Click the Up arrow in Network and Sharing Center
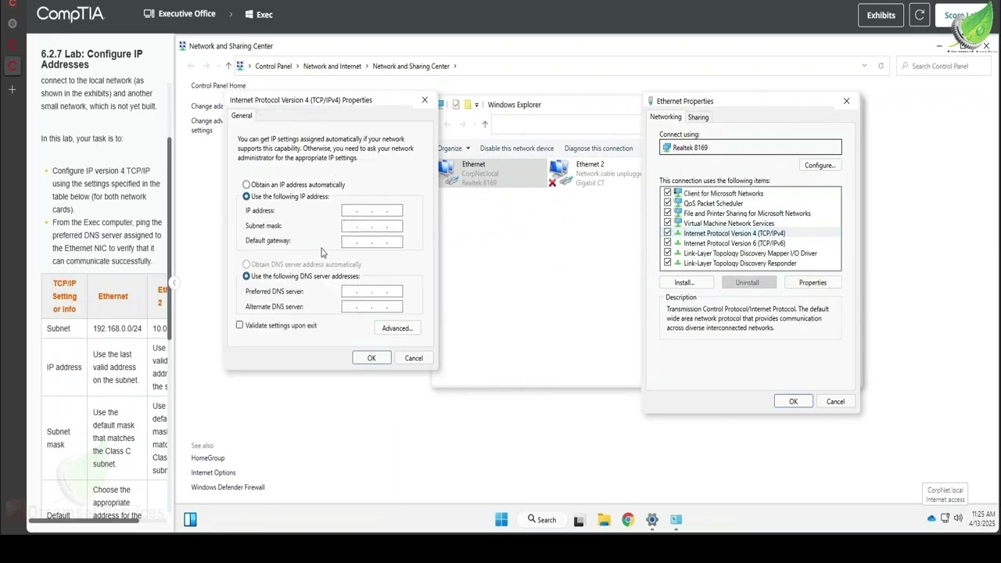This screenshot has height=563, width=1001. click(x=228, y=66)
